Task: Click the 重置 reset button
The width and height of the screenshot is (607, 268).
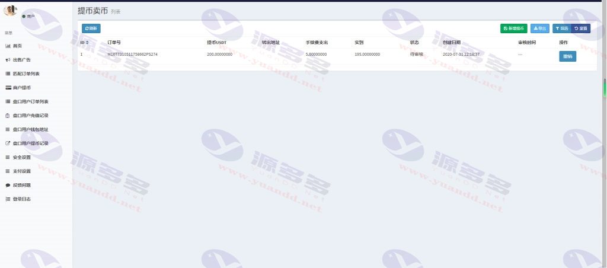Action: (x=581, y=28)
